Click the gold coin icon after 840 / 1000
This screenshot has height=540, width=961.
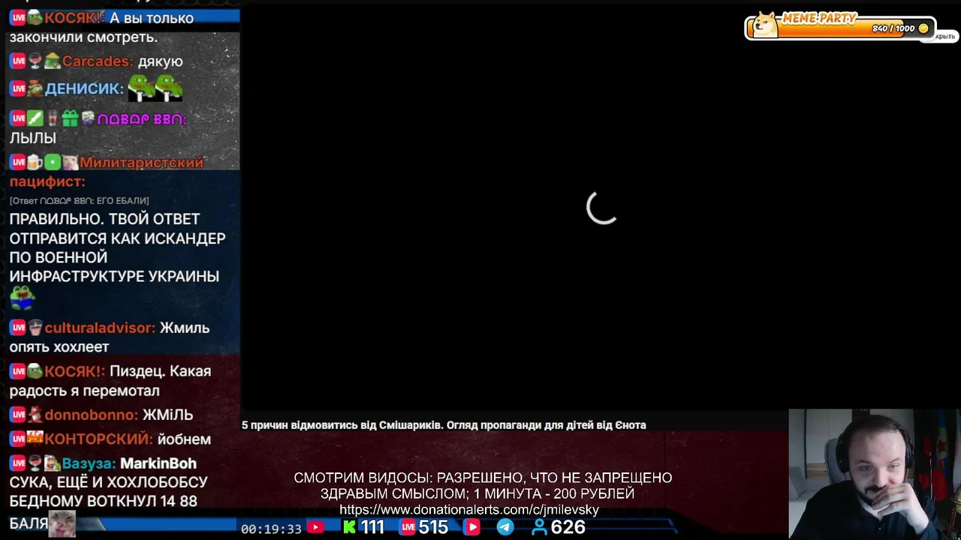[x=923, y=28]
